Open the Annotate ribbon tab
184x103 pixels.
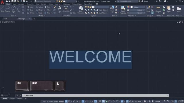pyautogui.click(x=21, y=4)
